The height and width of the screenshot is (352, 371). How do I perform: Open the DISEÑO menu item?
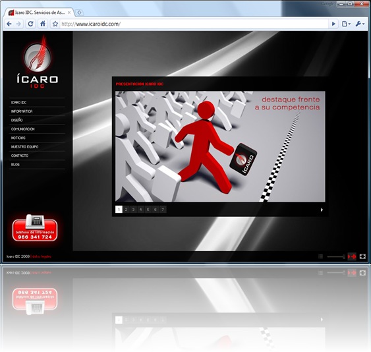[16, 120]
